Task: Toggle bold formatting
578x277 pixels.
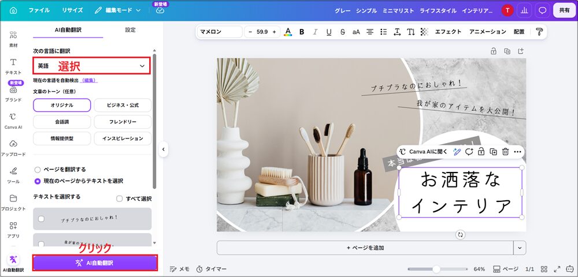Action: (x=302, y=32)
